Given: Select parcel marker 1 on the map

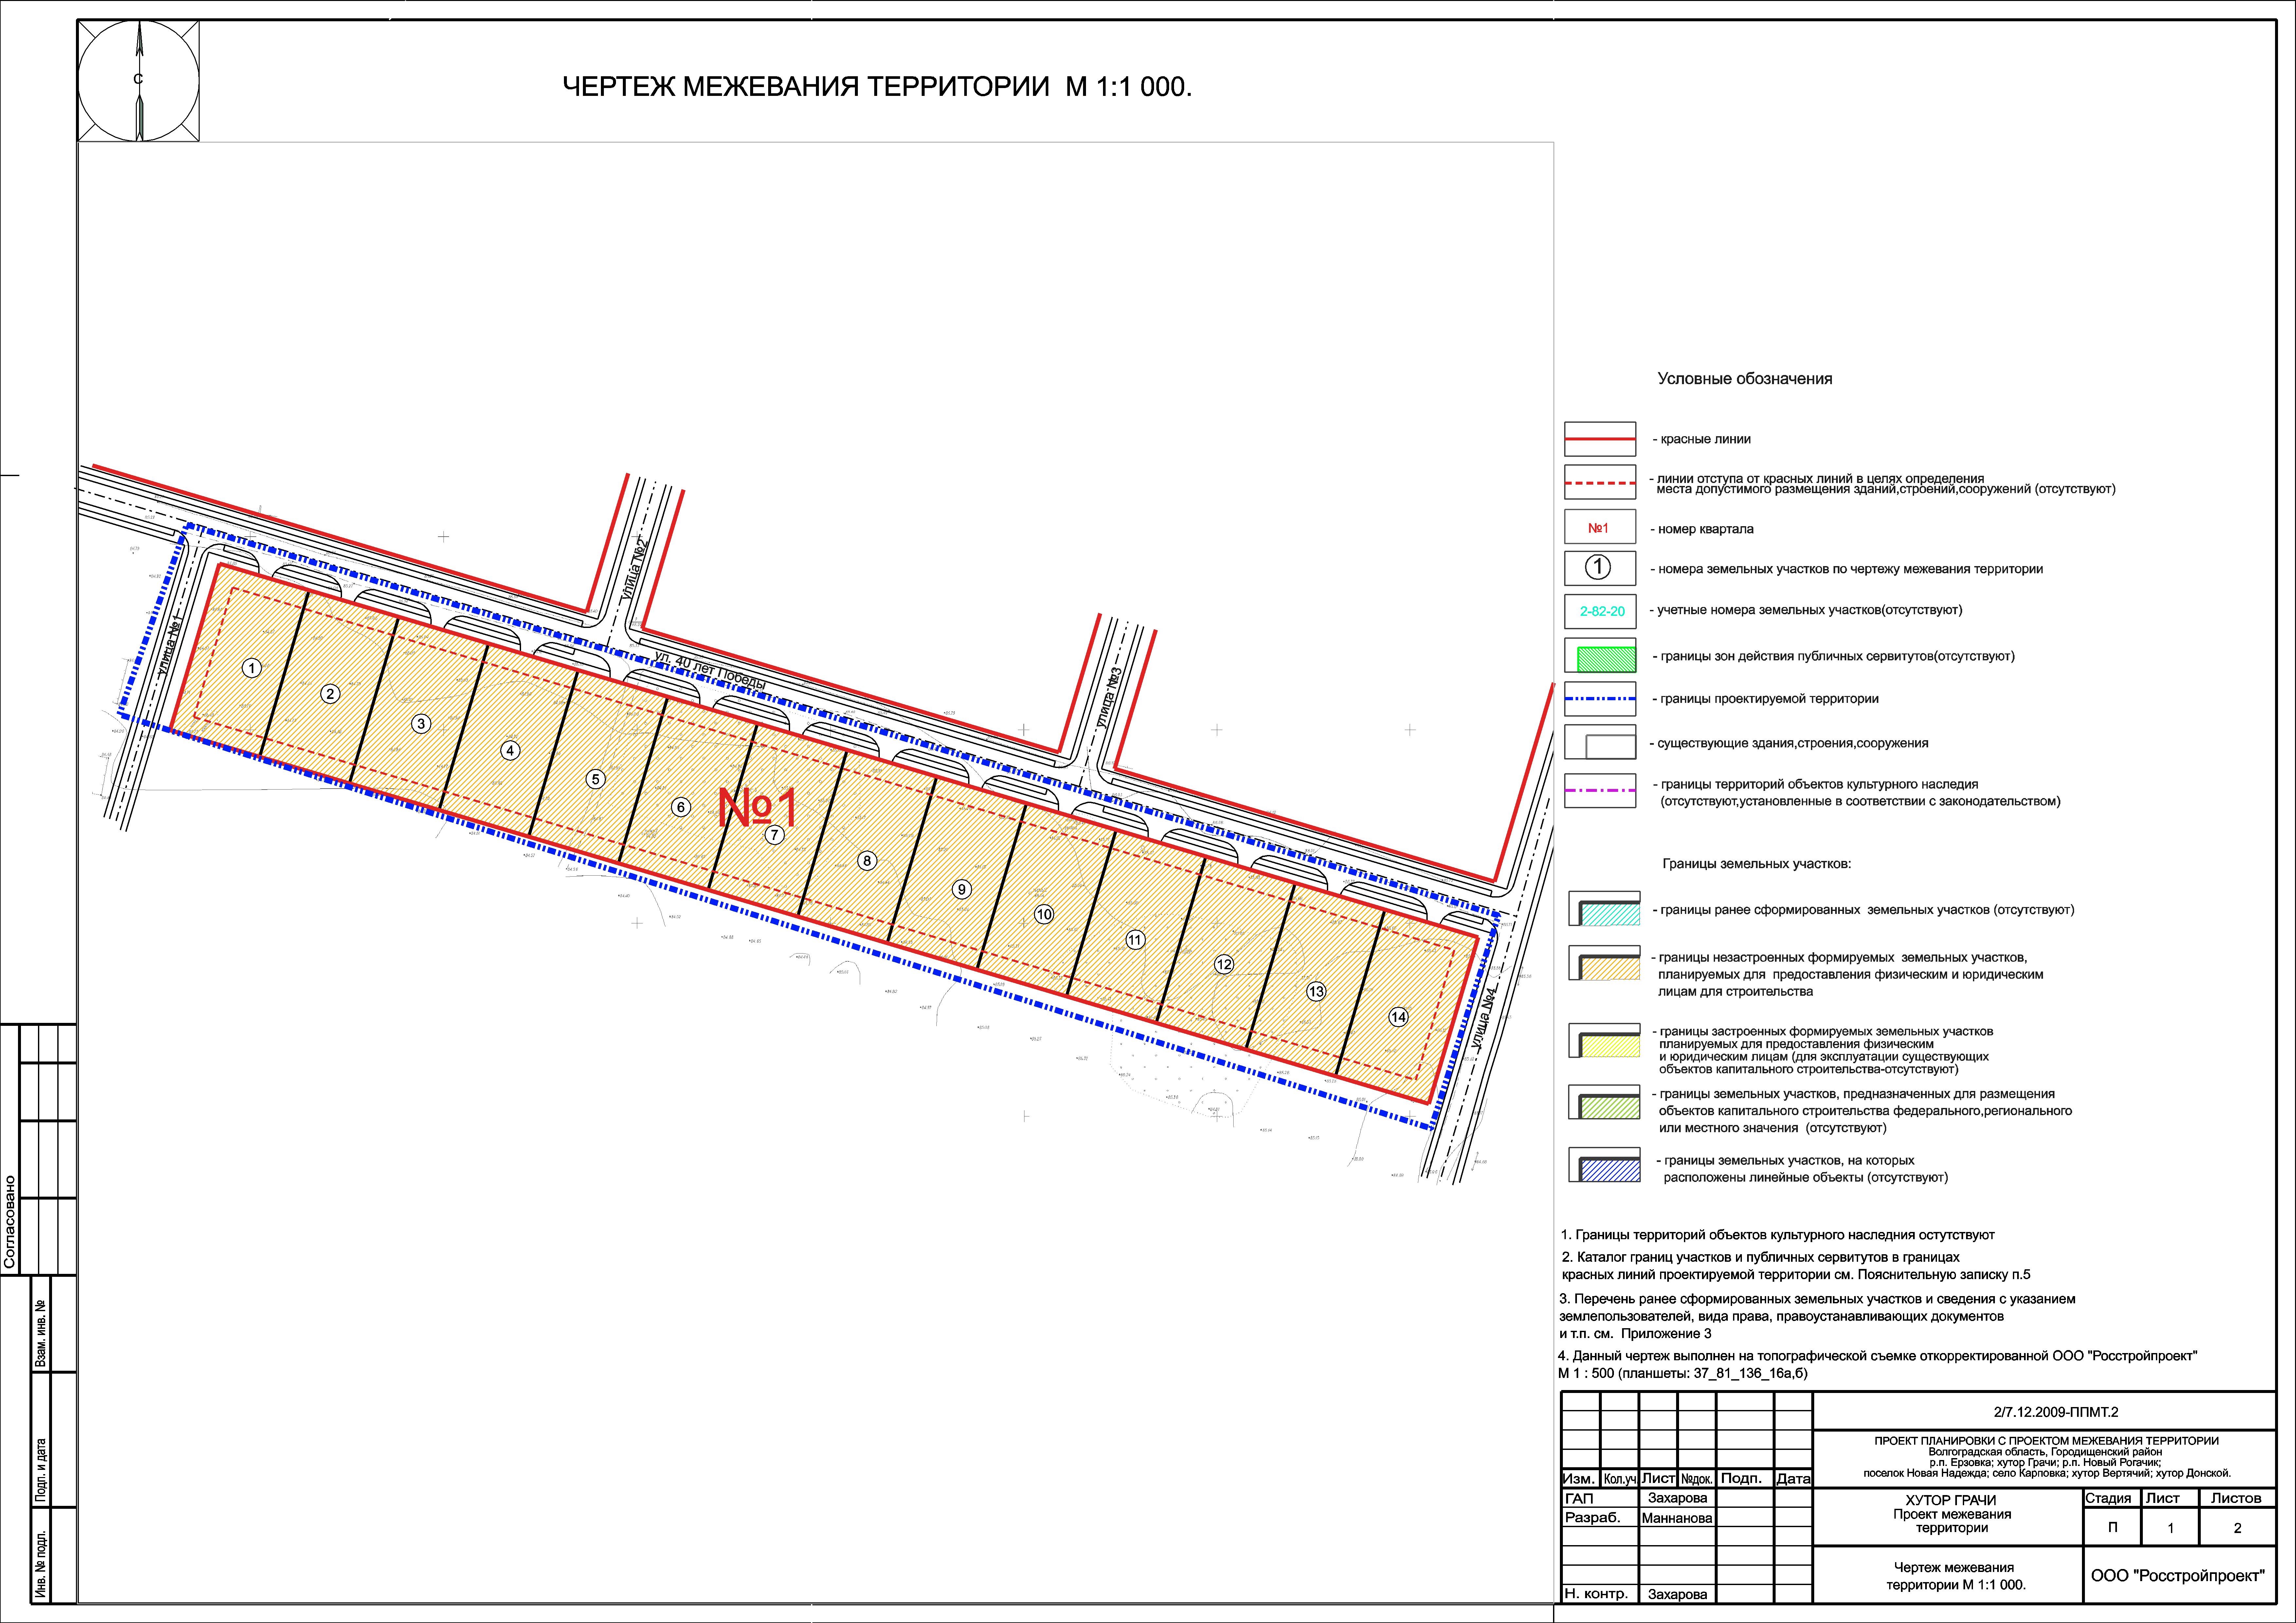Looking at the screenshot, I should coord(252,668).
